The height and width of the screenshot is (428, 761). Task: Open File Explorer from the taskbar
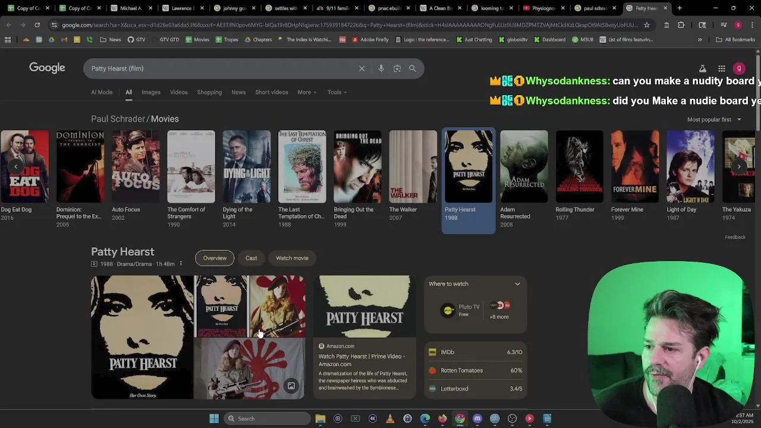[320, 418]
